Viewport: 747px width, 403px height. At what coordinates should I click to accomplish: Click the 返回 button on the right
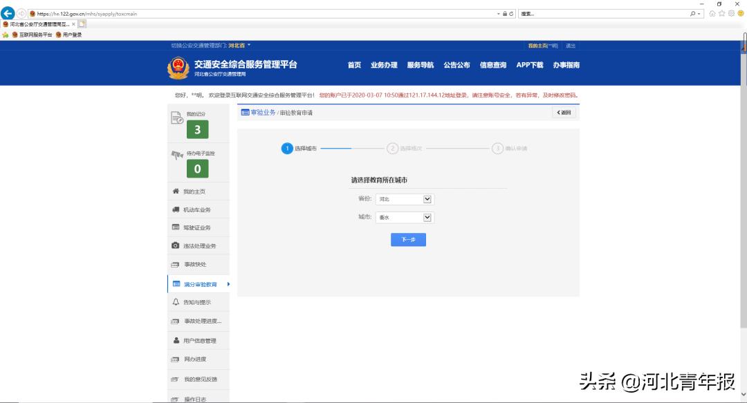(564, 111)
